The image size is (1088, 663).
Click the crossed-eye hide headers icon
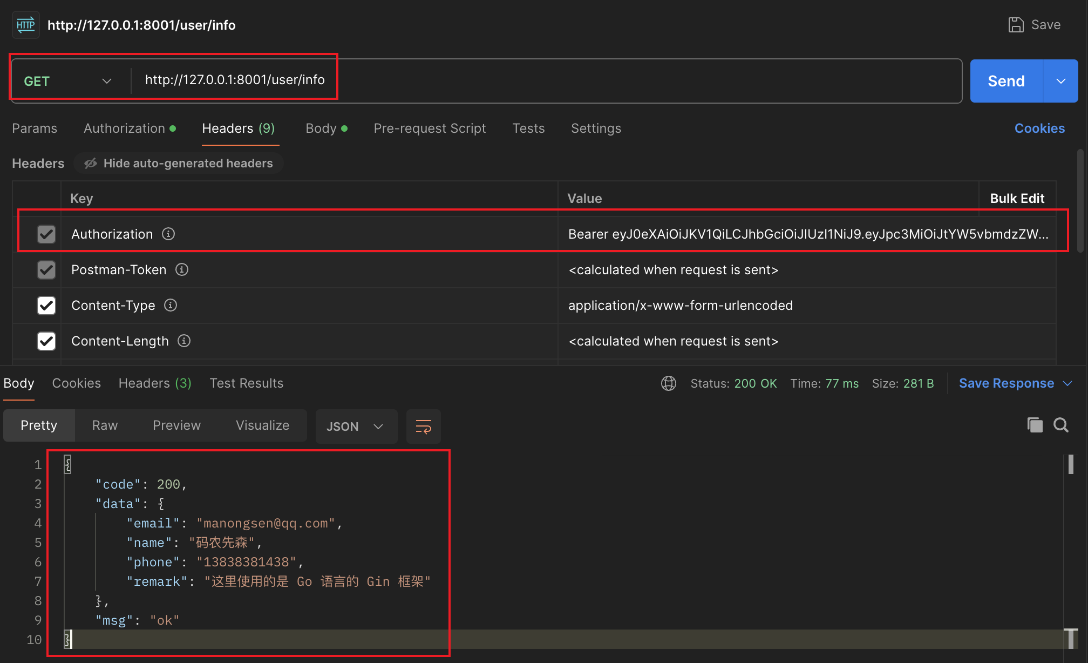[91, 163]
